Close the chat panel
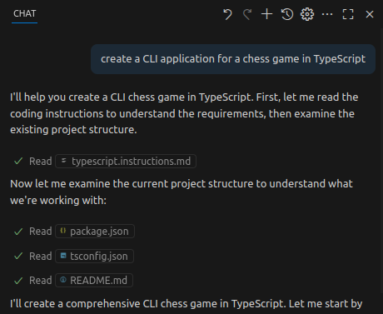 point(370,14)
